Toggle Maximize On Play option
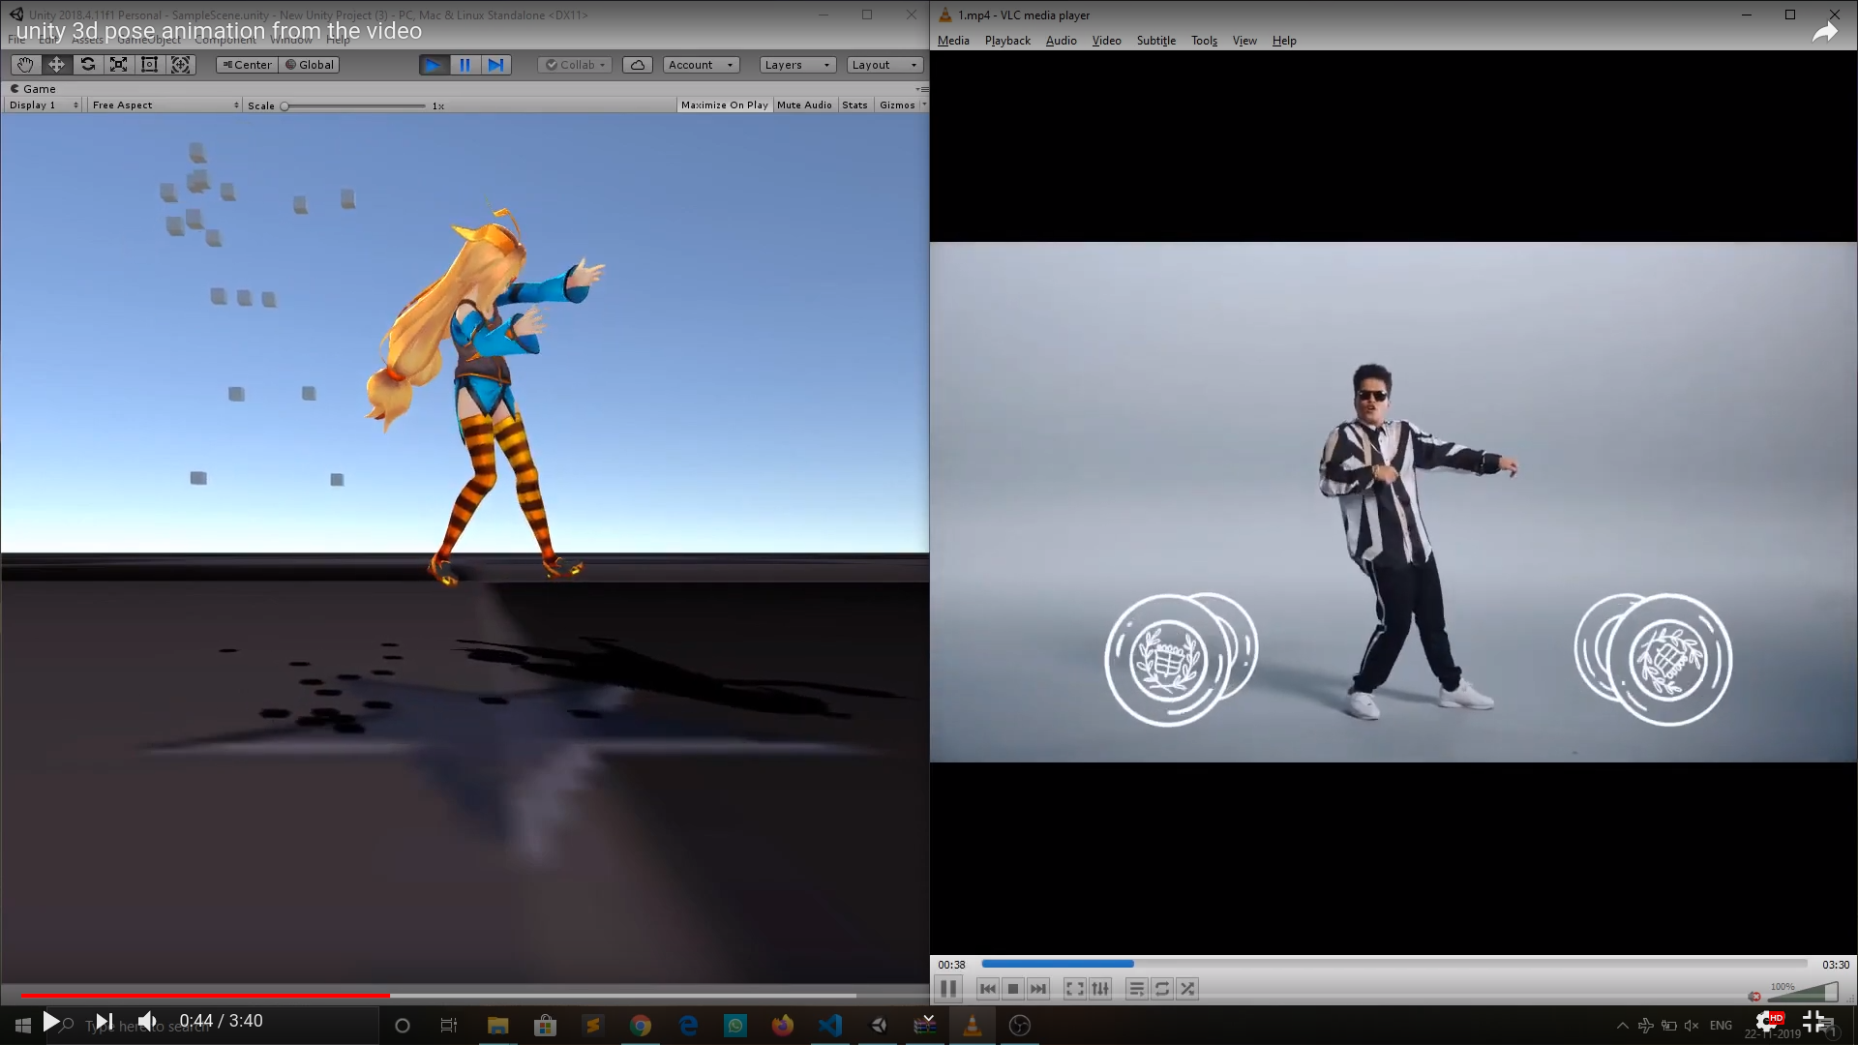 724,105
